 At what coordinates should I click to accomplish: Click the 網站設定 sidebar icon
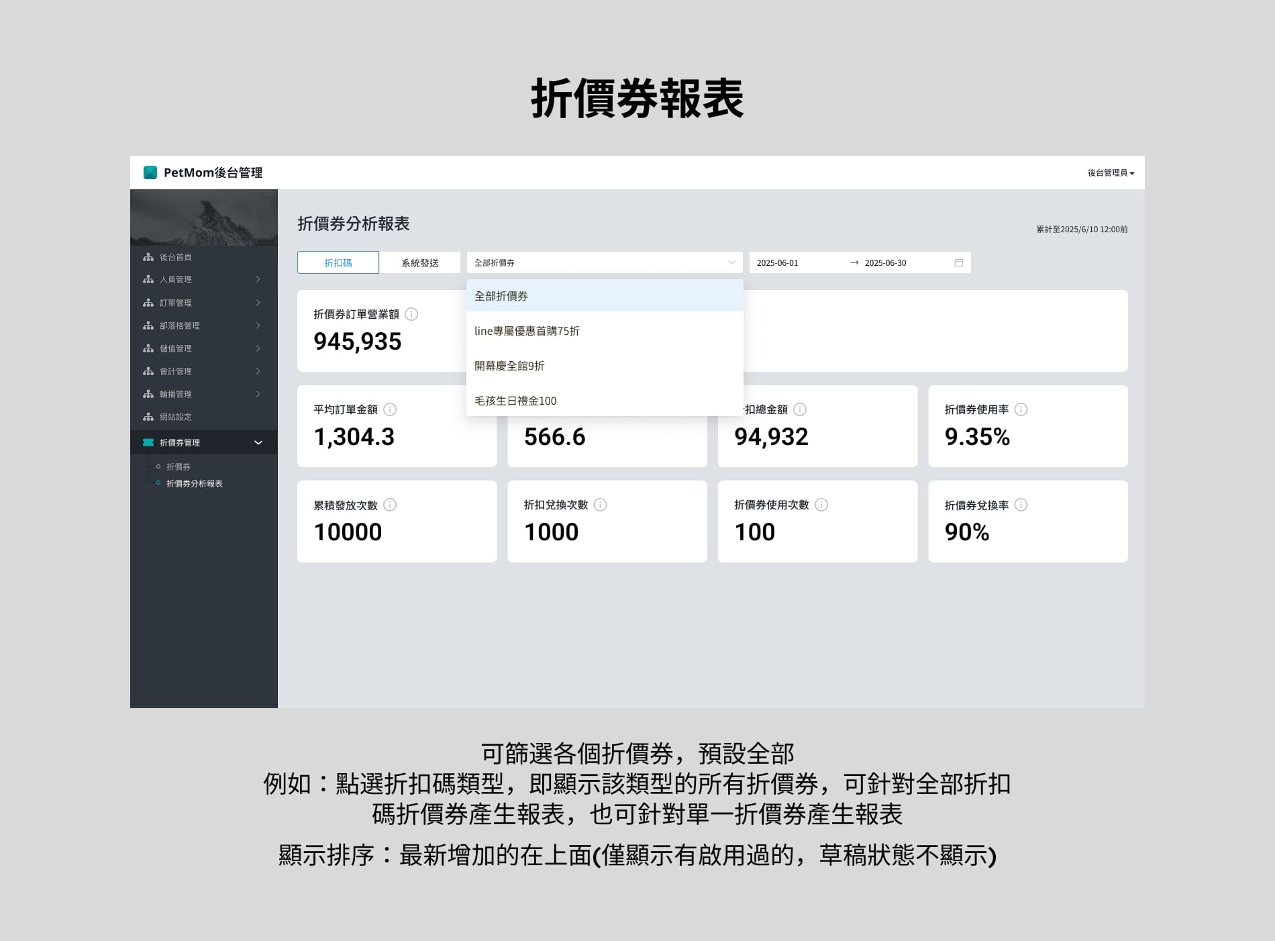[148, 417]
